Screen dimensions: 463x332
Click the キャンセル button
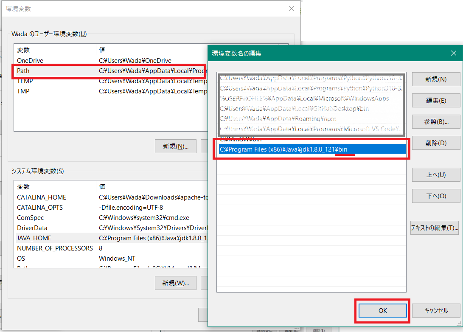pos(436,310)
